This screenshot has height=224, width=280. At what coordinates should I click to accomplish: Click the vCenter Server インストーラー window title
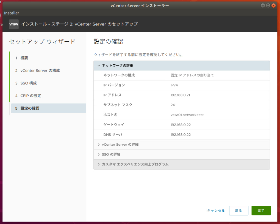click(140, 6)
